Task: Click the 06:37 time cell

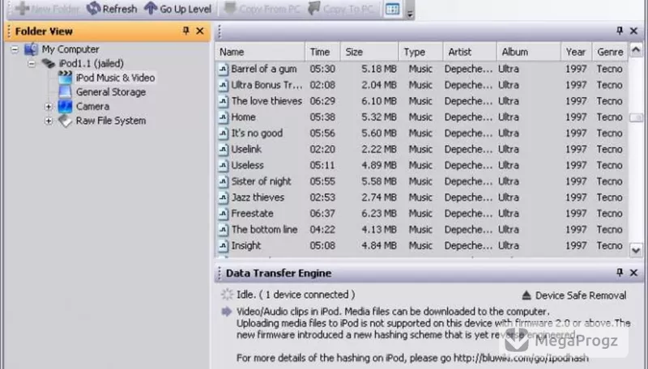Action: click(x=322, y=214)
